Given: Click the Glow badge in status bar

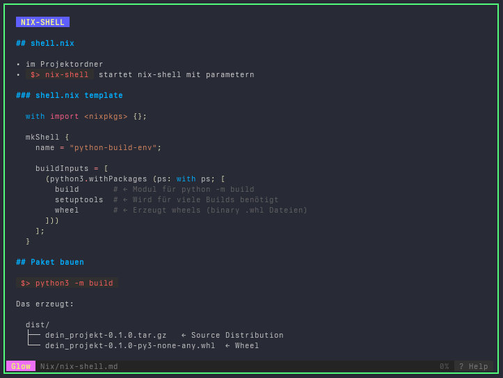Looking at the screenshot, I should (x=21, y=366).
